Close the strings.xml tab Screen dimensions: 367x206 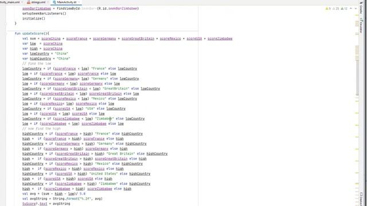pos(48,2)
